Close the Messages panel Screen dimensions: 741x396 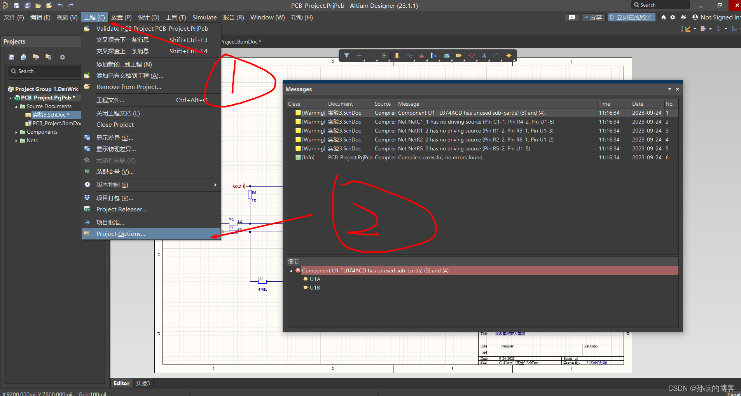click(677, 89)
